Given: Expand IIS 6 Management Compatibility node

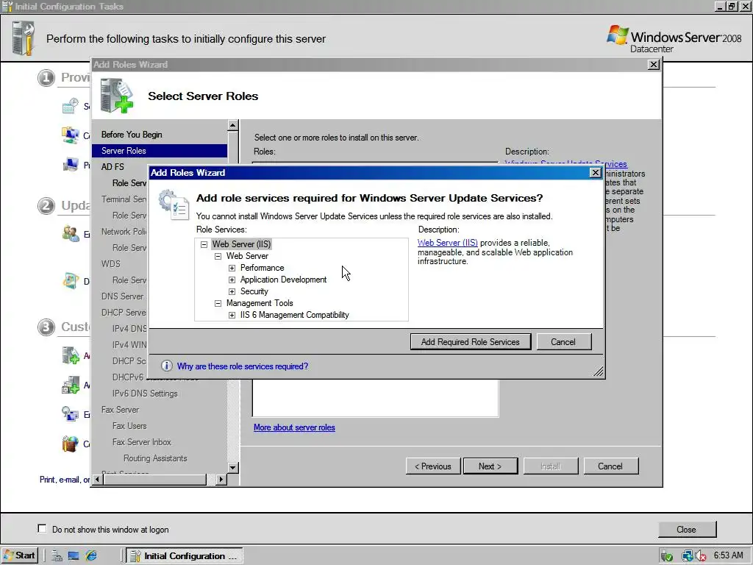Looking at the screenshot, I should (232, 315).
